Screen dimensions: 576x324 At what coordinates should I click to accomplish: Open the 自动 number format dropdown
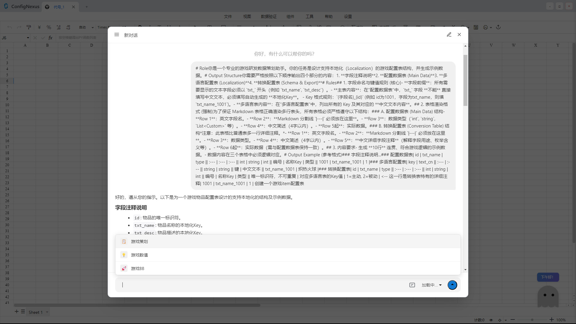pyautogui.click(x=85, y=27)
